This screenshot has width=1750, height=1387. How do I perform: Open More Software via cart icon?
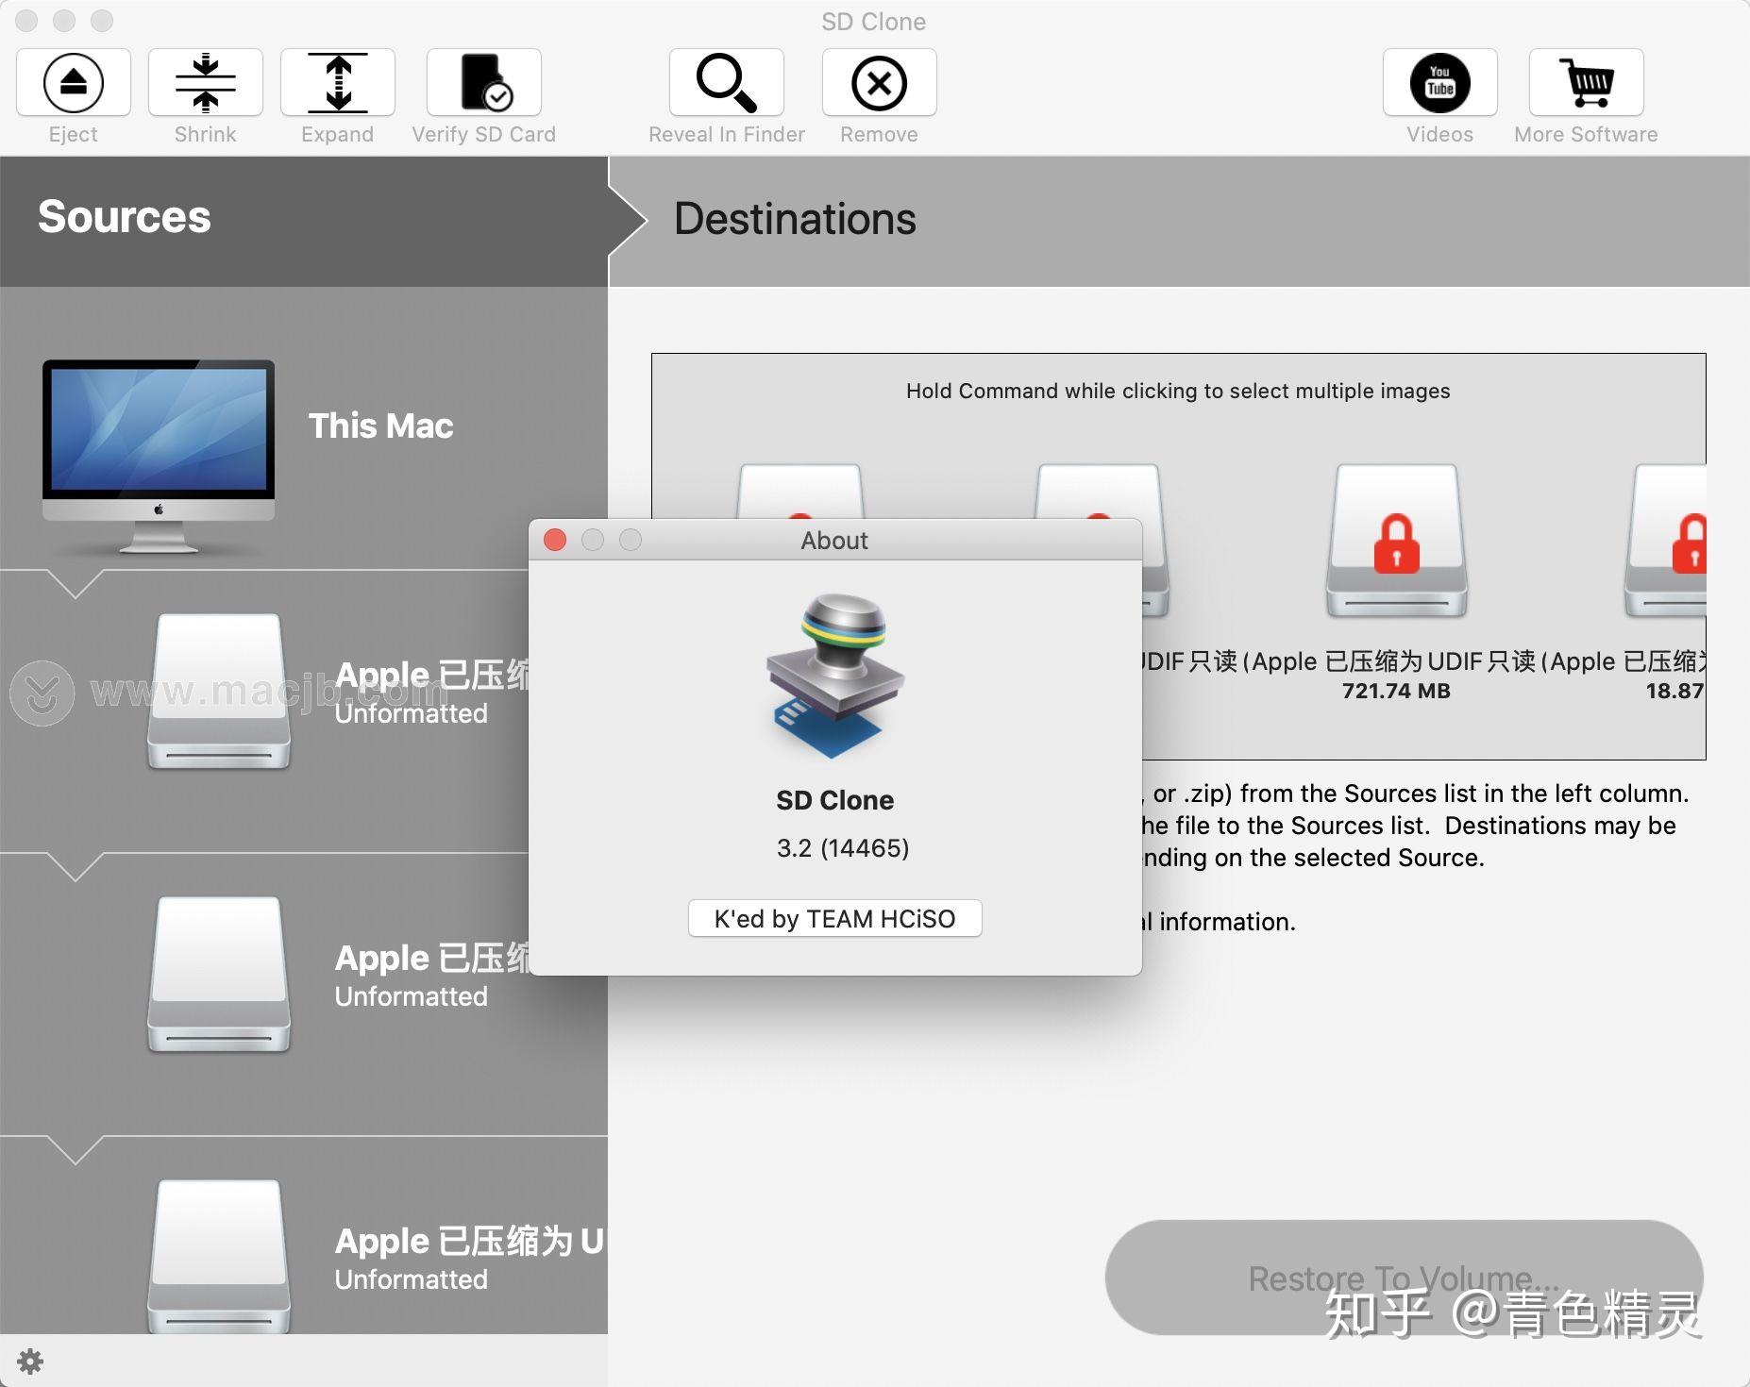[1585, 82]
